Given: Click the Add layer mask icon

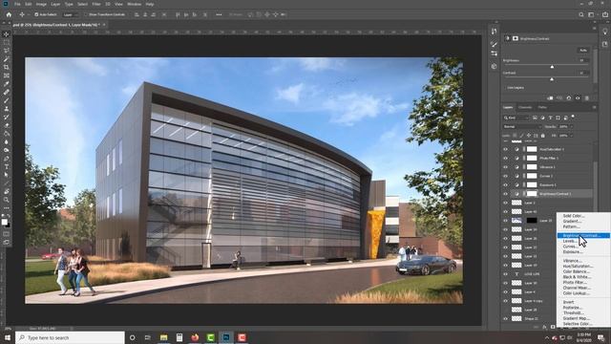Looking at the screenshot, I should point(553,327).
